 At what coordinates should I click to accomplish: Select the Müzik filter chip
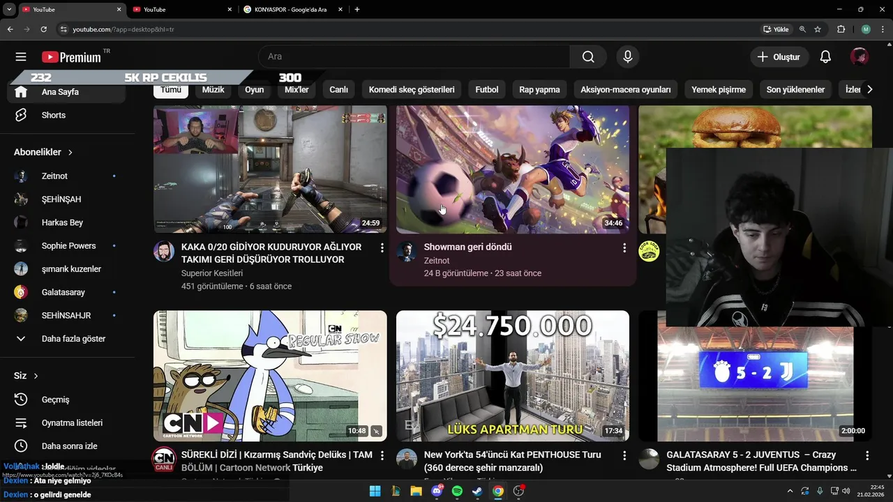pos(213,89)
